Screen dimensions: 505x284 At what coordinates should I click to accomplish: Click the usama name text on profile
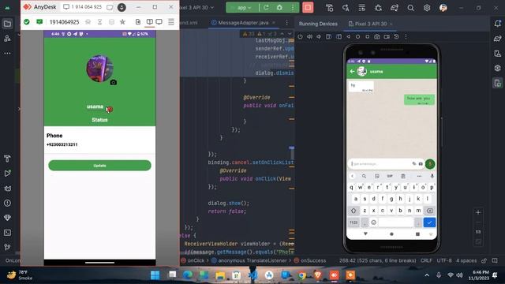95,106
